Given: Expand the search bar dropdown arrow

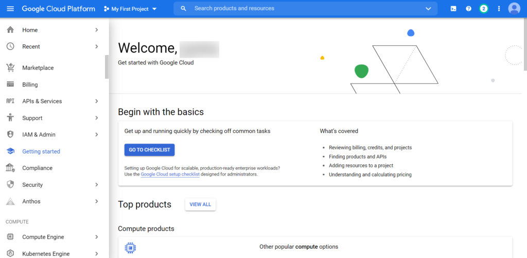Looking at the screenshot, I should (x=428, y=9).
